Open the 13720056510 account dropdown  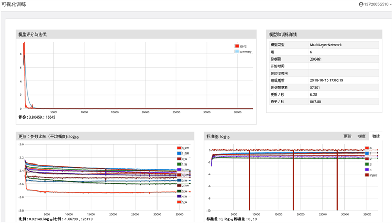tap(377, 4)
